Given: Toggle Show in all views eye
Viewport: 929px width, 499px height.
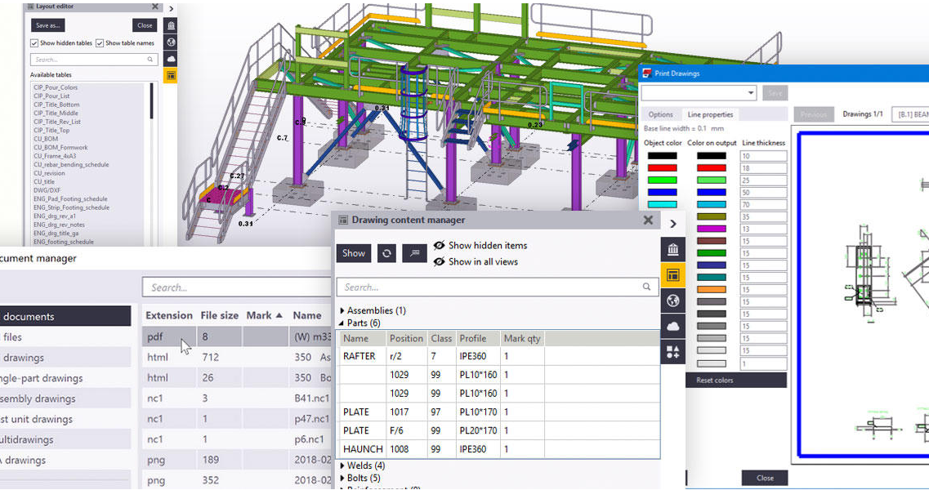Looking at the screenshot, I should tap(439, 261).
